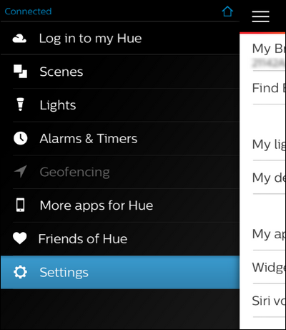
Task: Select Friends of Hue label
Action: click(x=83, y=238)
